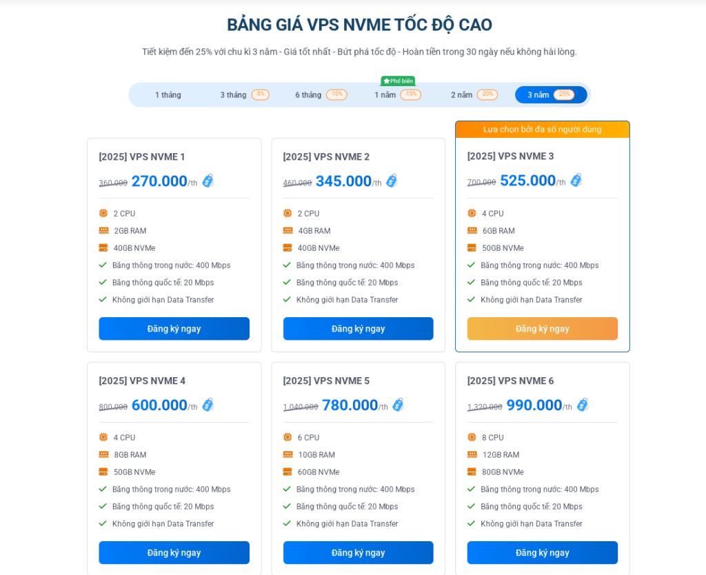The image size is (706, 575).
Task: Click the CPU icon on VPS NVME 5
Action: [286, 437]
